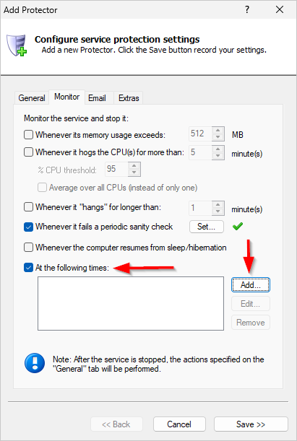Click the Set... sanity check button
The width and height of the screenshot is (297, 441).
pyautogui.click(x=207, y=227)
